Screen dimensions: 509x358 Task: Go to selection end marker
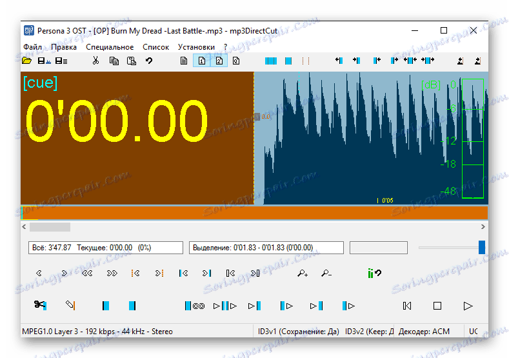(x=207, y=273)
